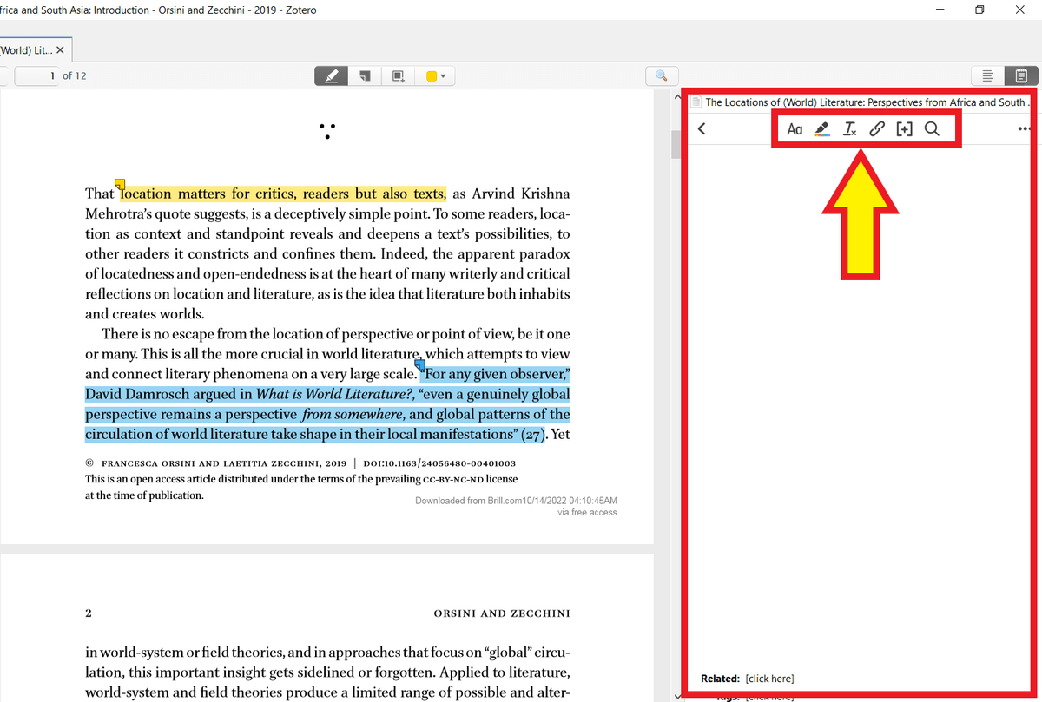Open the note editor more options menu
The height and width of the screenshot is (702, 1042).
[1024, 128]
